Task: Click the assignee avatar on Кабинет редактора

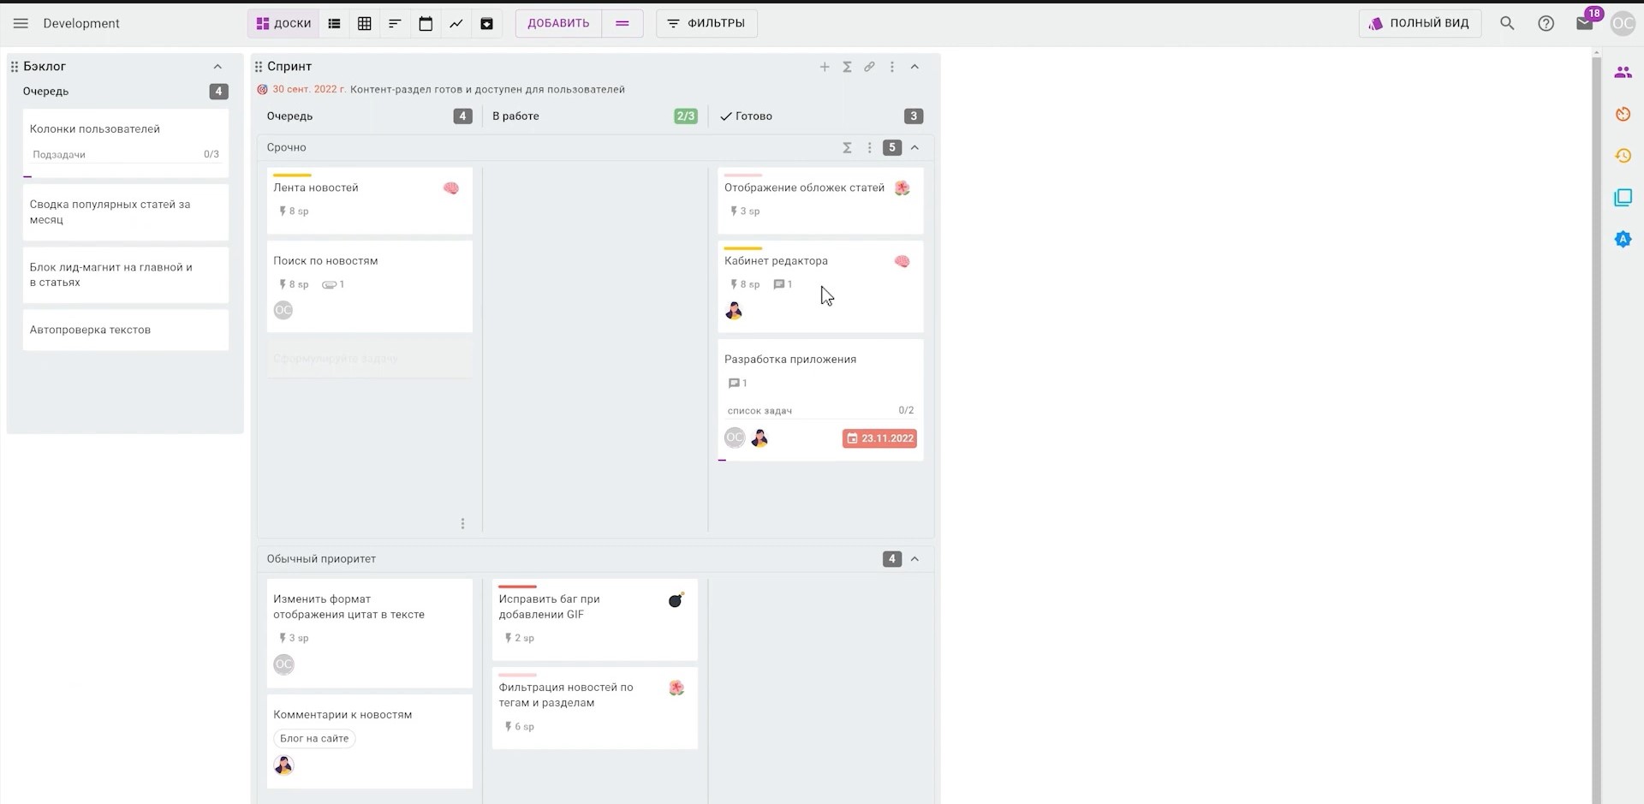Action: [734, 310]
